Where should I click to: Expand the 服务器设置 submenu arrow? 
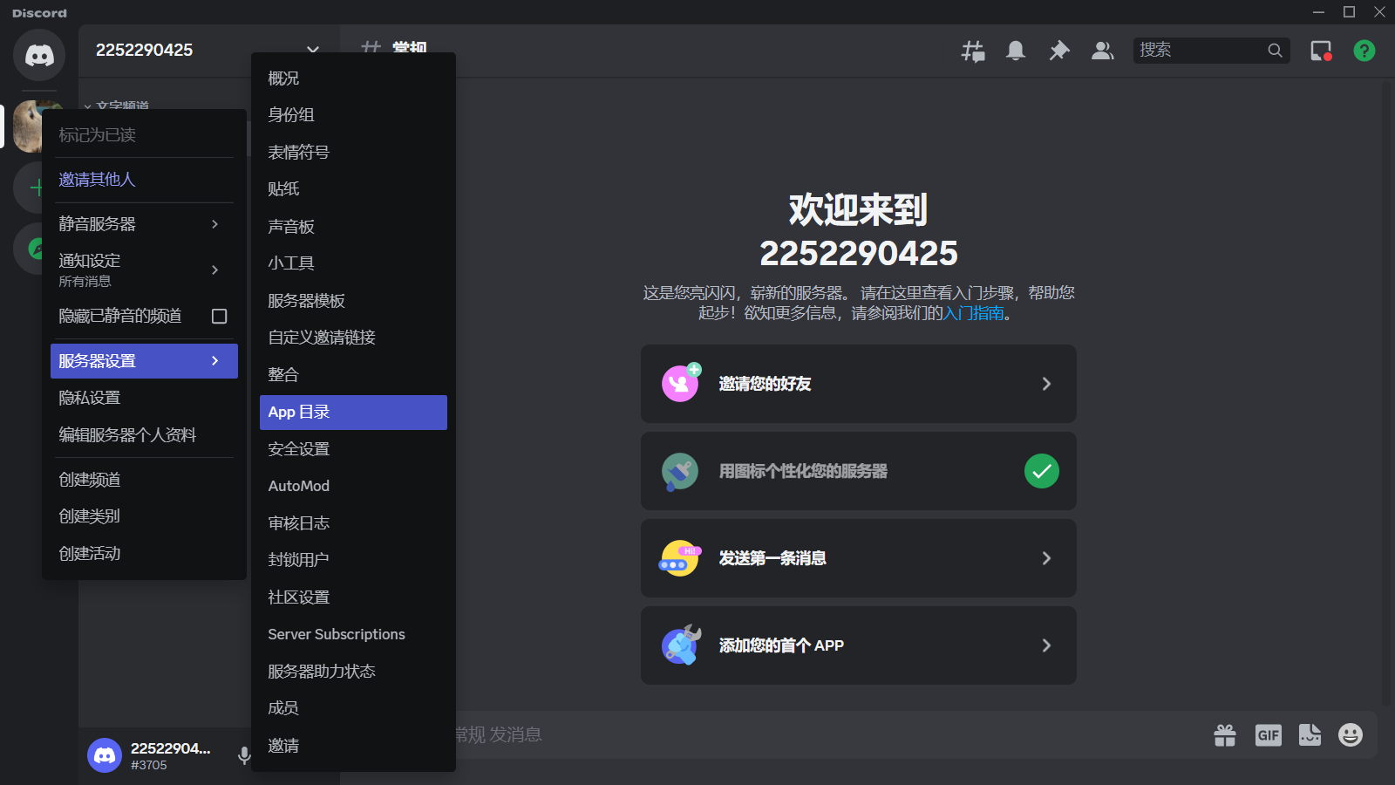tap(215, 361)
